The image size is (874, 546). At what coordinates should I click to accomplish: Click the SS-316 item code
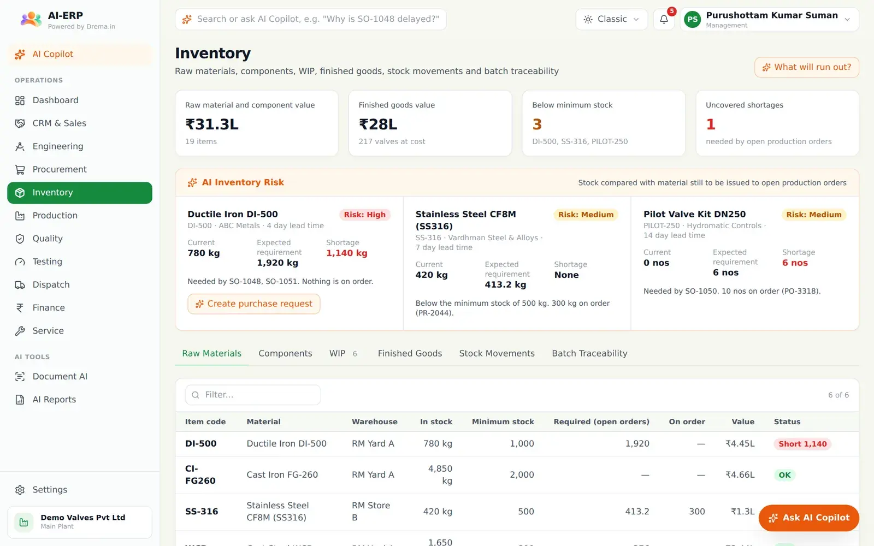[x=202, y=512]
